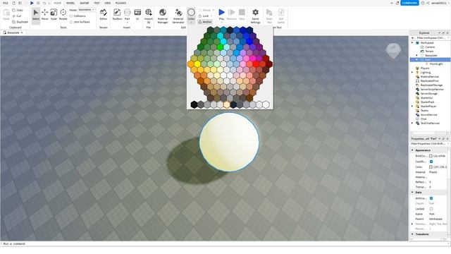
Task: Switch to the VIEW ribbon tab
Action: (x=108, y=3)
